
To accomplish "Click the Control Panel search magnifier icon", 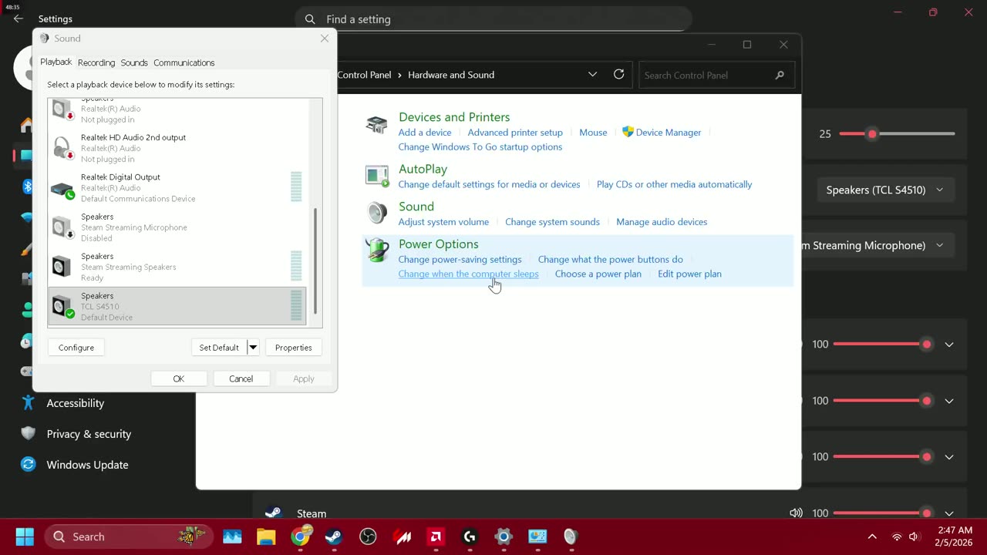I will 780,75.
